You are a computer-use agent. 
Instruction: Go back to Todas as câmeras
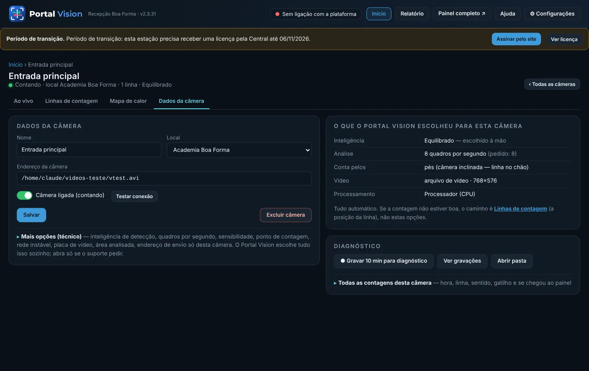click(552, 84)
